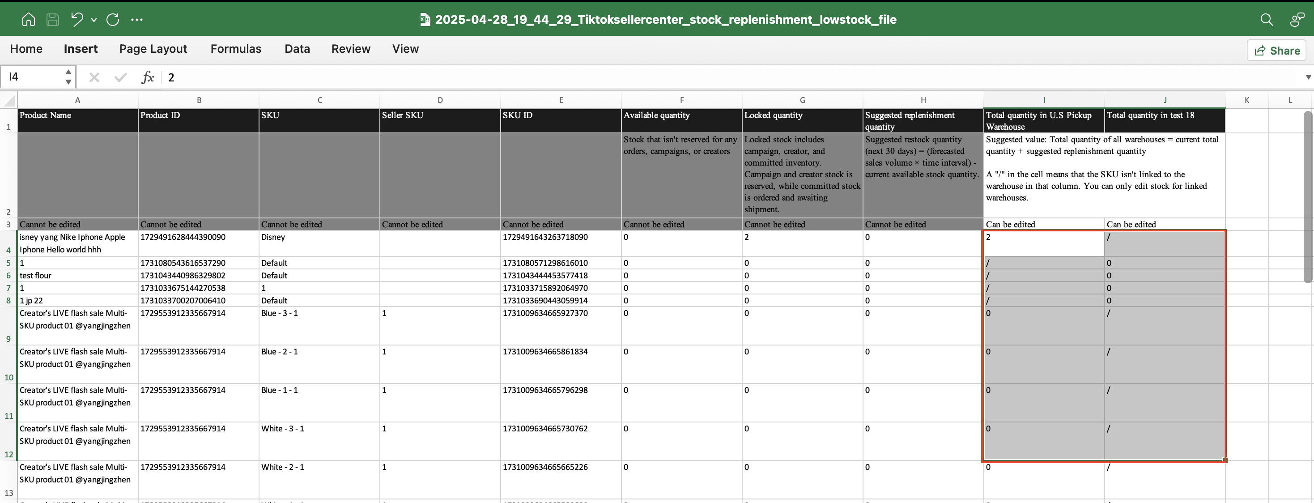Open the undo history dropdown arrow
The image size is (1314, 503).
pyautogui.click(x=94, y=19)
